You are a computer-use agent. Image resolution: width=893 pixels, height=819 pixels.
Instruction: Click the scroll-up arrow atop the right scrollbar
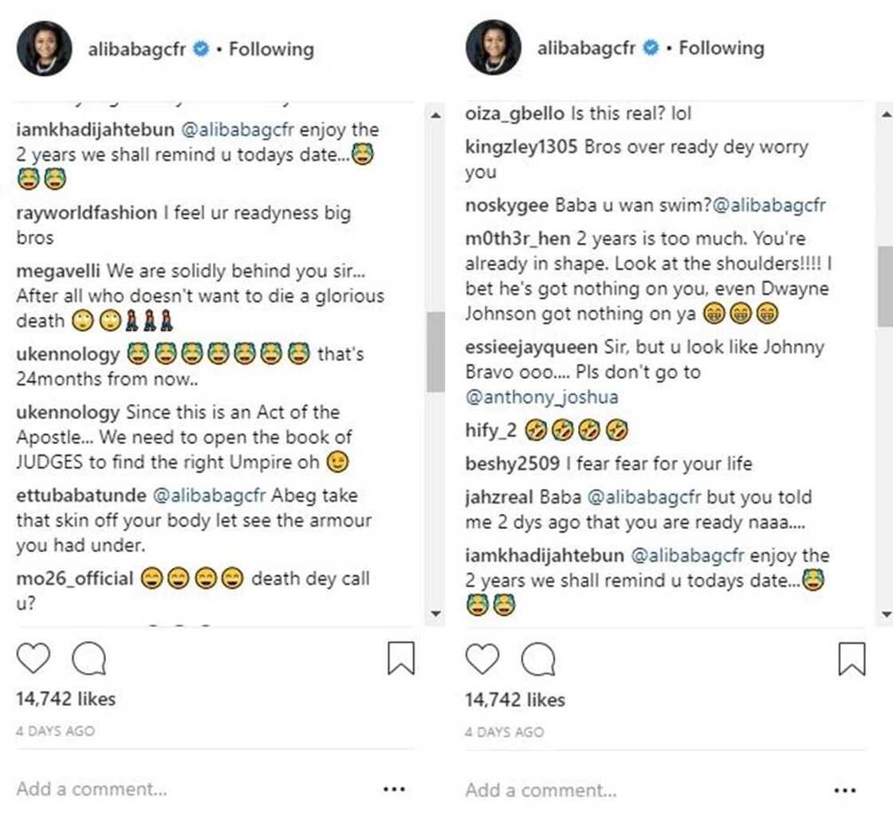pos(887,113)
